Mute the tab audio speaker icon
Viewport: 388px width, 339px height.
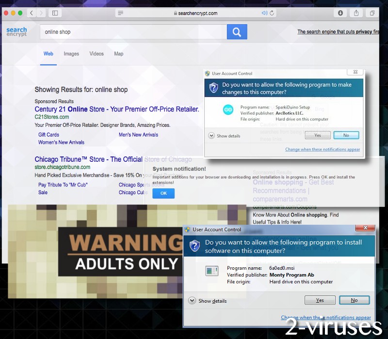pyautogui.click(x=264, y=13)
